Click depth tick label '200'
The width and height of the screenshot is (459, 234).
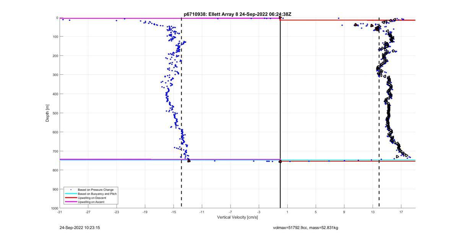click(55, 56)
